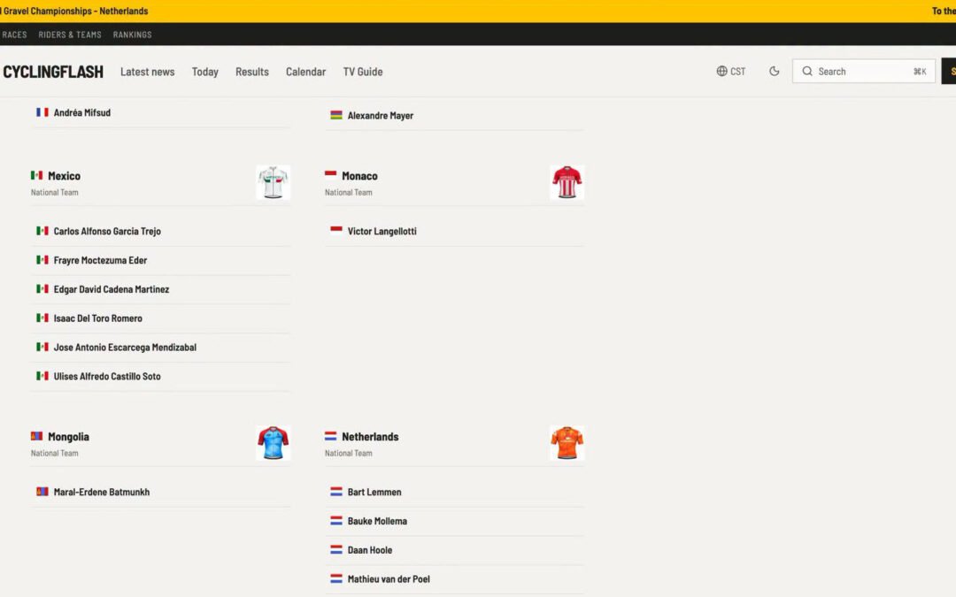This screenshot has width=956, height=597.
Task: Open the Mexico team heading
Action: click(64, 176)
